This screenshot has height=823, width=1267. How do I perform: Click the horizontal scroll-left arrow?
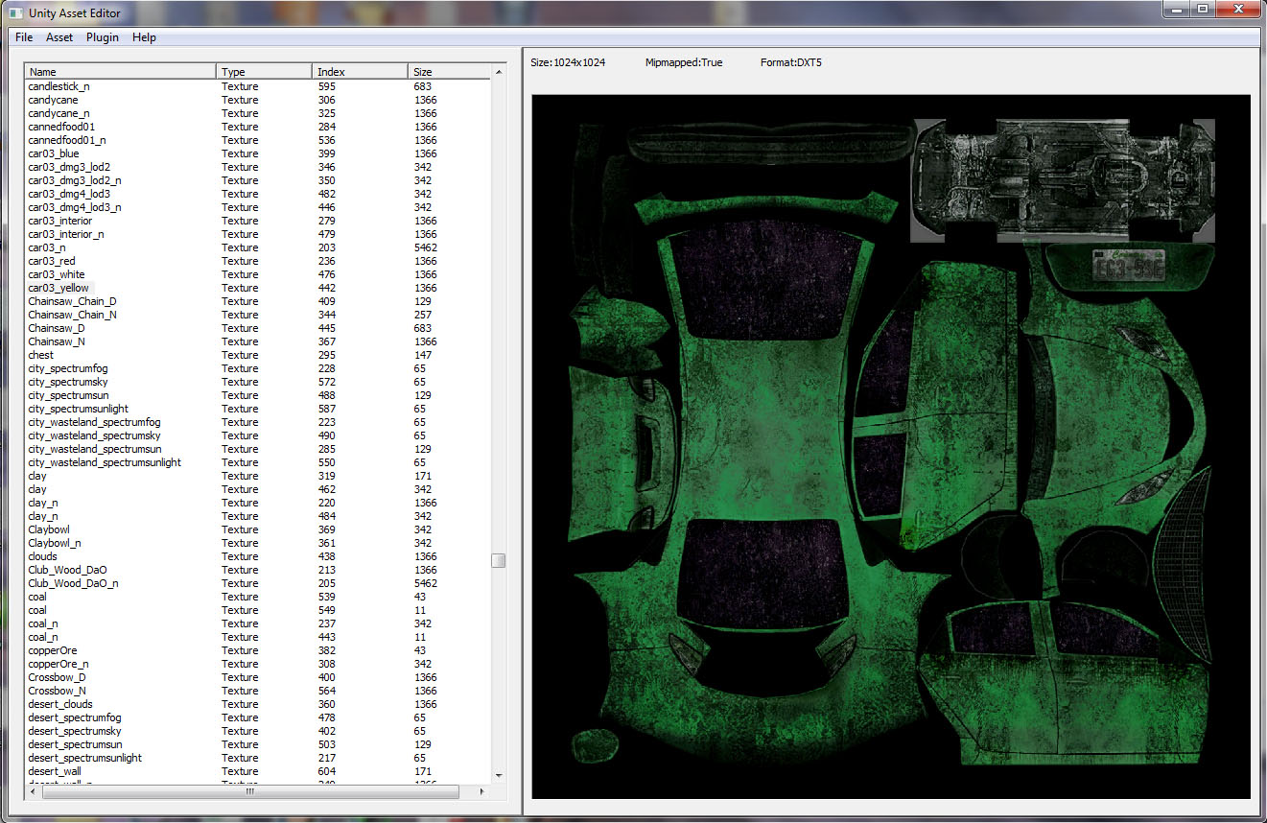34,791
